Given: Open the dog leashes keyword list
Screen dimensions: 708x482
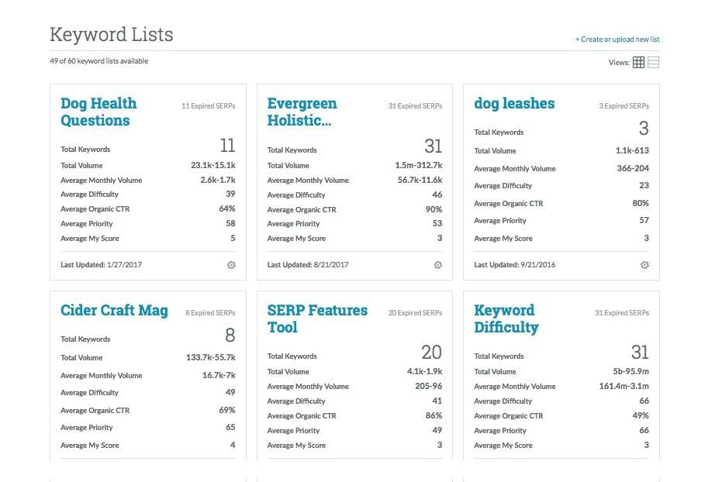Looking at the screenshot, I should click(516, 103).
